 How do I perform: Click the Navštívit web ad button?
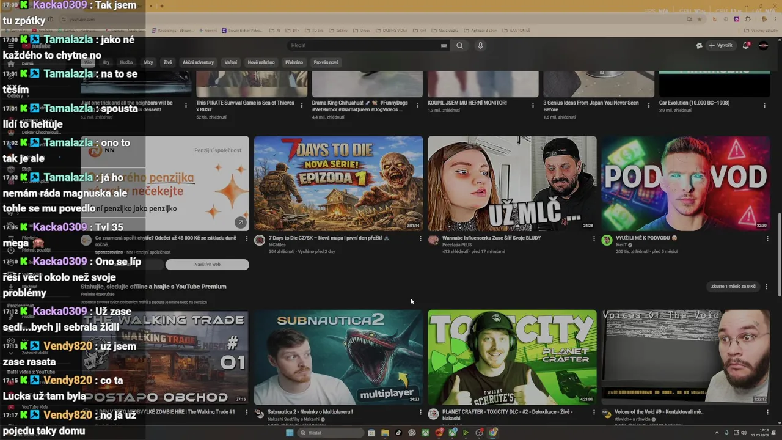click(207, 265)
